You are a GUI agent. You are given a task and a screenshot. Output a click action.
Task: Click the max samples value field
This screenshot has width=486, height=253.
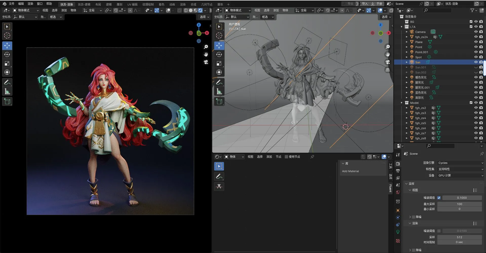tap(459, 204)
